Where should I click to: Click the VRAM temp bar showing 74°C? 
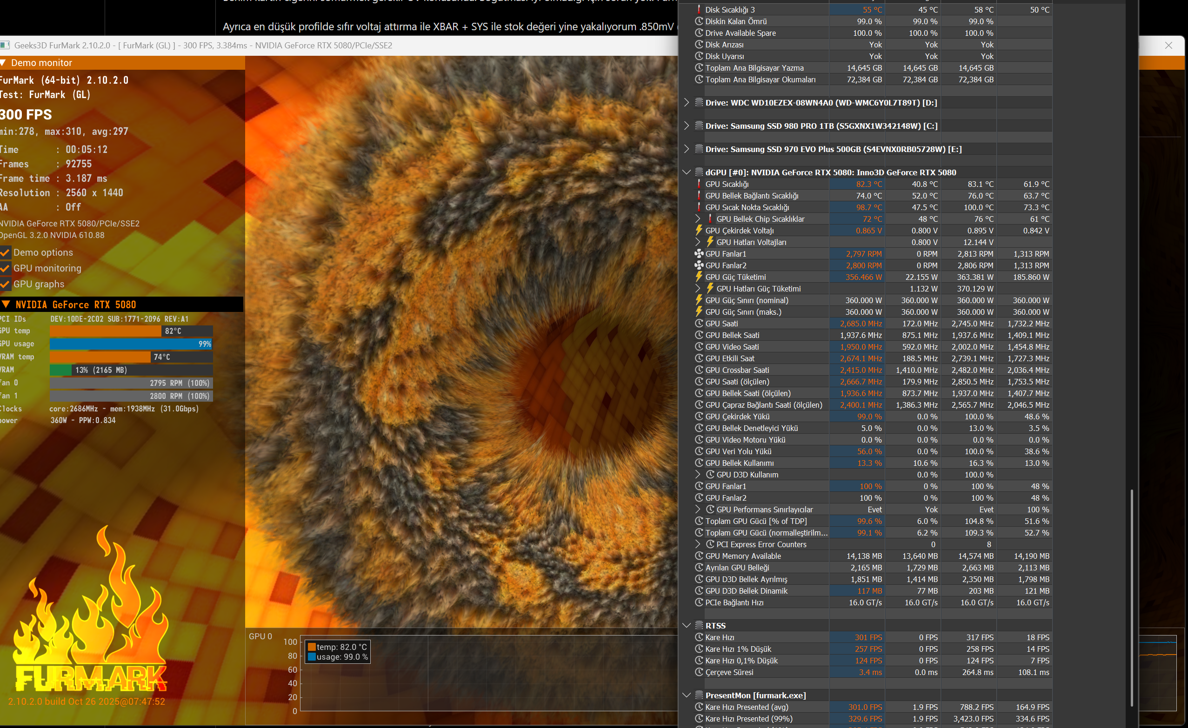point(131,357)
